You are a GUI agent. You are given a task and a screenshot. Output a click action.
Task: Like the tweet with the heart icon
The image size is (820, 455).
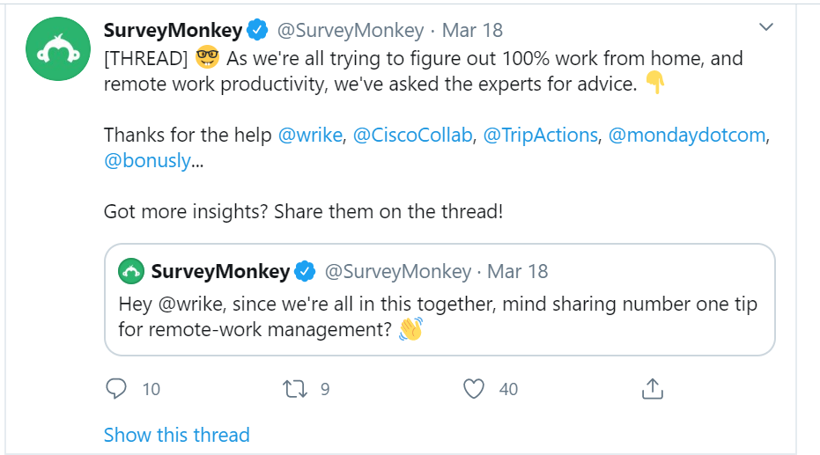point(474,389)
